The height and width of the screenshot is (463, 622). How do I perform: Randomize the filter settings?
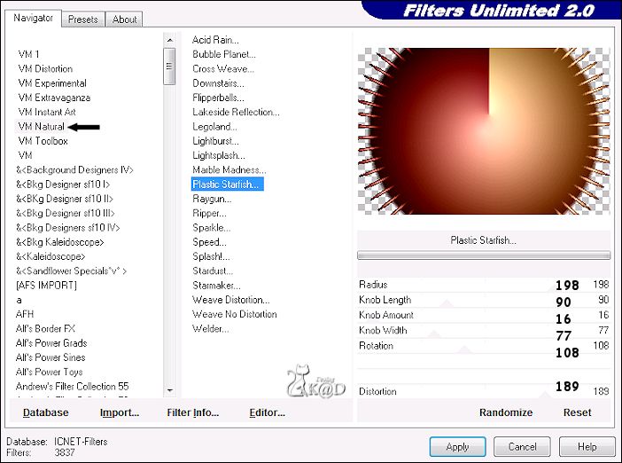(x=506, y=412)
